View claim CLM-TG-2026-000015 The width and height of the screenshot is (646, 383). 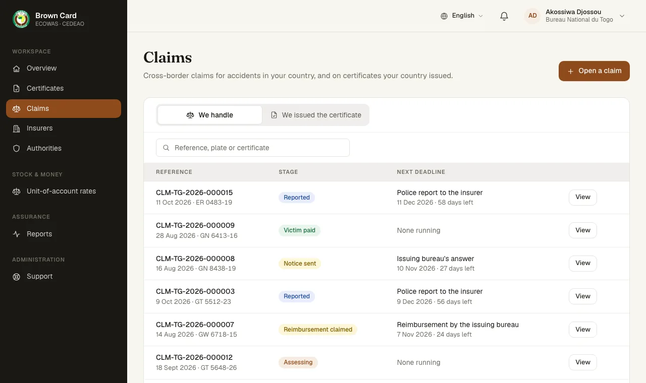tap(583, 198)
